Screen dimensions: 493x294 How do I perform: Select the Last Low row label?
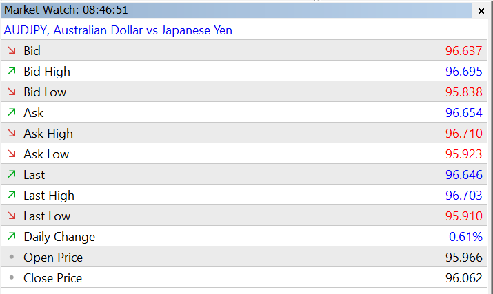pyautogui.click(x=47, y=216)
